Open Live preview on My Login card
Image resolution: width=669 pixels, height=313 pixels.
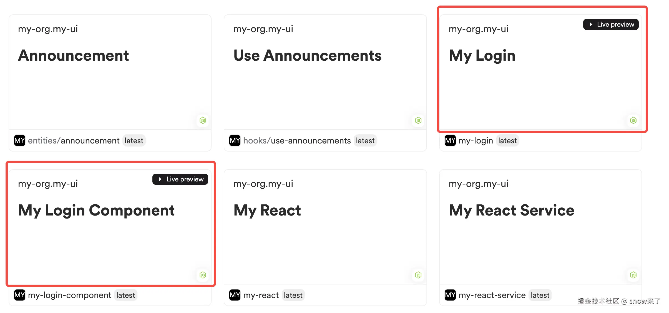[x=611, y=24]
